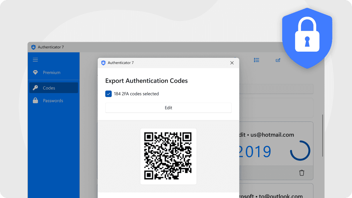This screenshot has height=198, width=352.
Task: Click the Export Authentication Codes heading
Action: point(146,81)
